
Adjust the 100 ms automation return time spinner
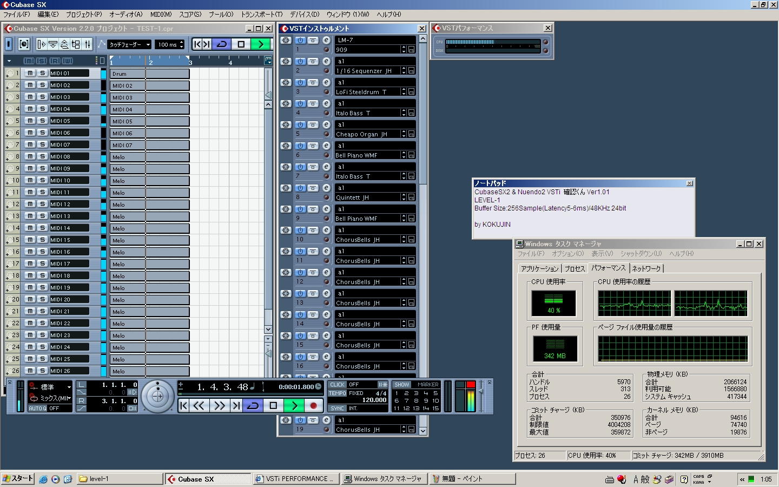[x=182, y=44]
